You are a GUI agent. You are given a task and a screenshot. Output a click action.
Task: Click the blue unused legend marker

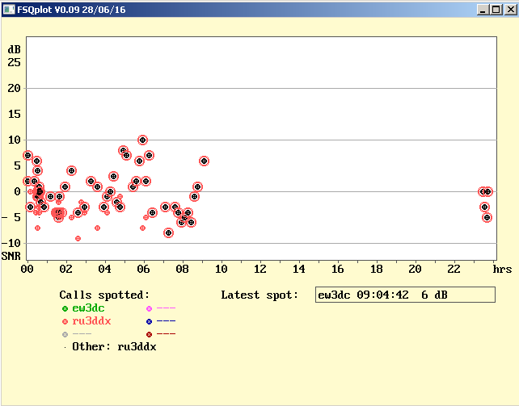pyautogui.click(x=149, y=321)
